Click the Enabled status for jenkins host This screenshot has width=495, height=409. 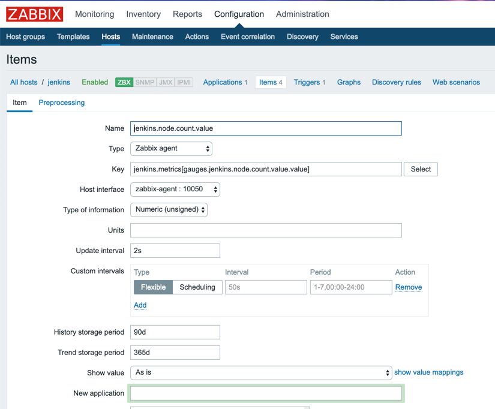95,82
